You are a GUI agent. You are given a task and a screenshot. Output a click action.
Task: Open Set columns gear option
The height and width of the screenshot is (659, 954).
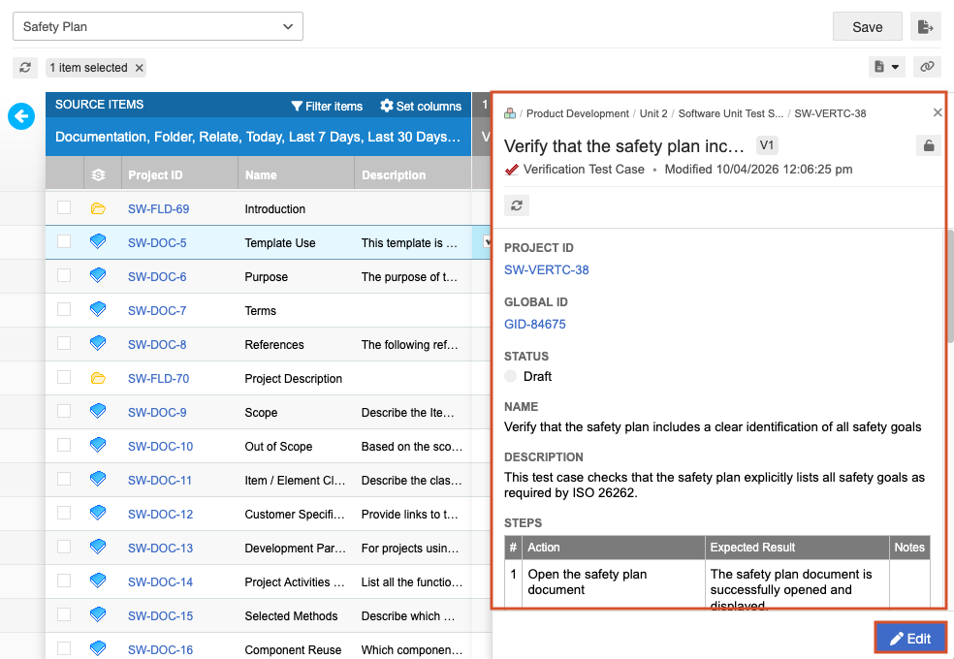pos(421,106)
